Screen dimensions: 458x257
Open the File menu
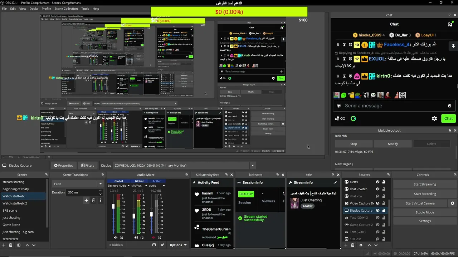(4, 9)
